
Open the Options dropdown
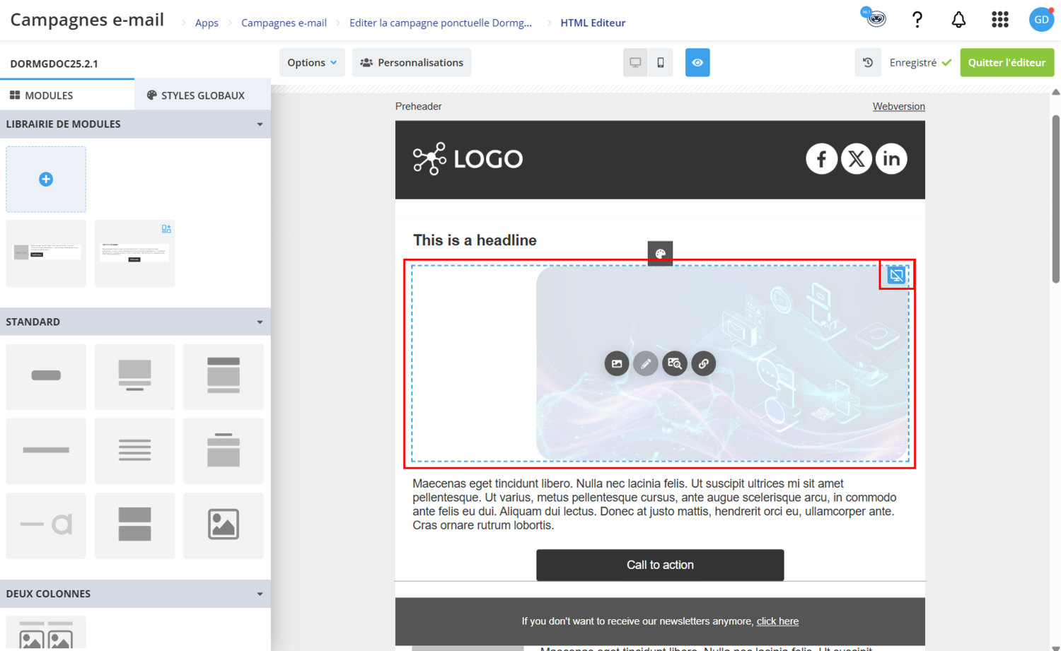pyautogui.click(x=312, y=62)
